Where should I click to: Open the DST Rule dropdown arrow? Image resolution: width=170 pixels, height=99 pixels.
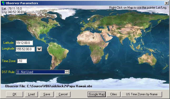tap(67, 72)
